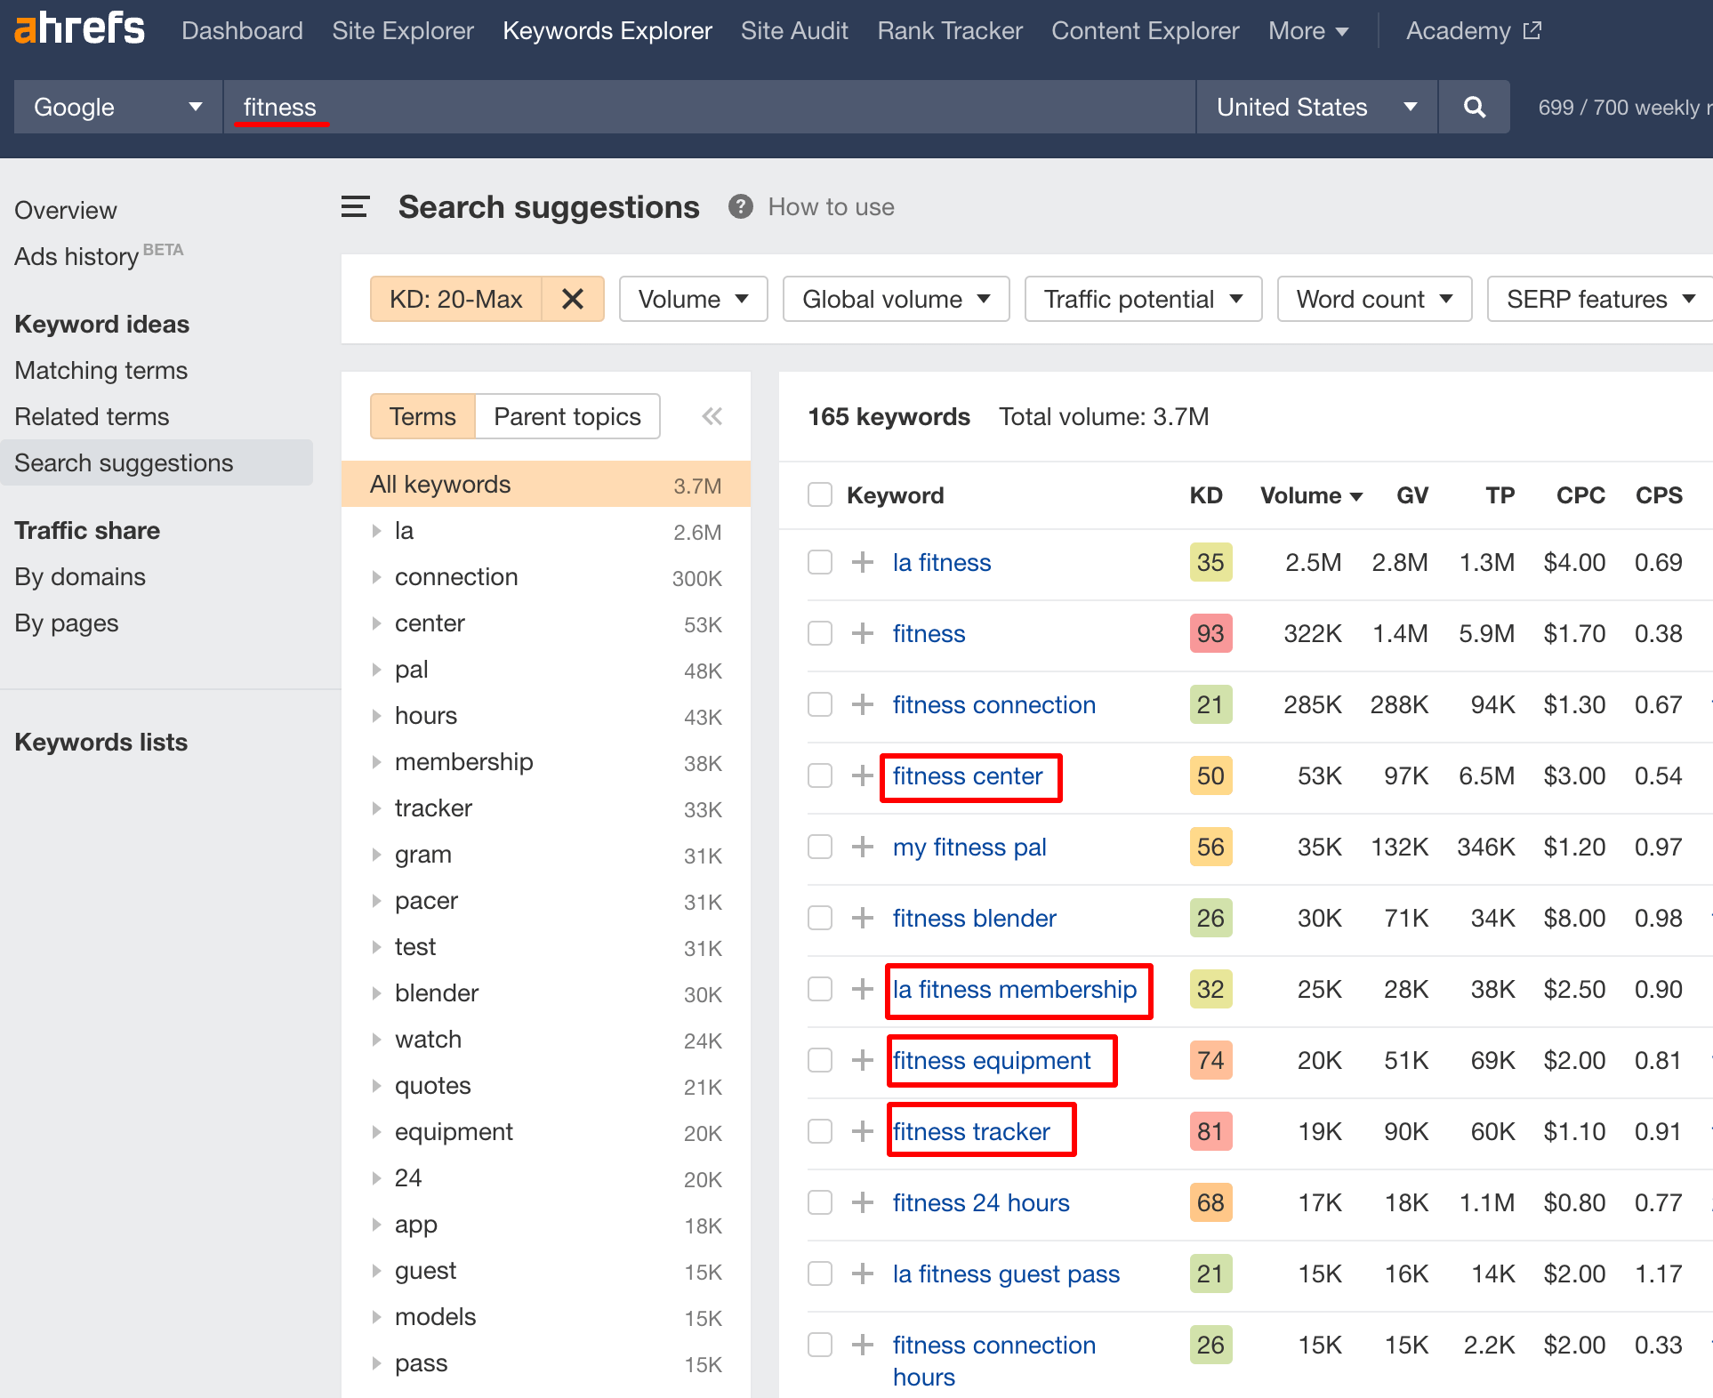Click plus icon next to 'fitness' keyword

pyautogui.click(x=862, y=633)
